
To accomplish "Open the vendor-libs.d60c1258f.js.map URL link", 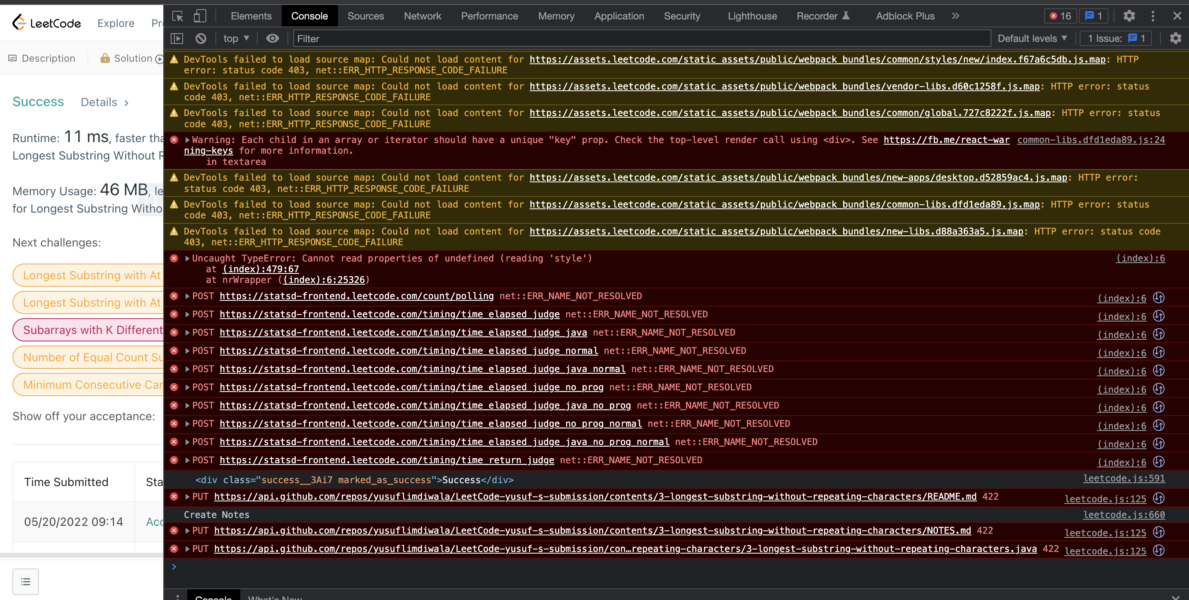I will point(784,86).
